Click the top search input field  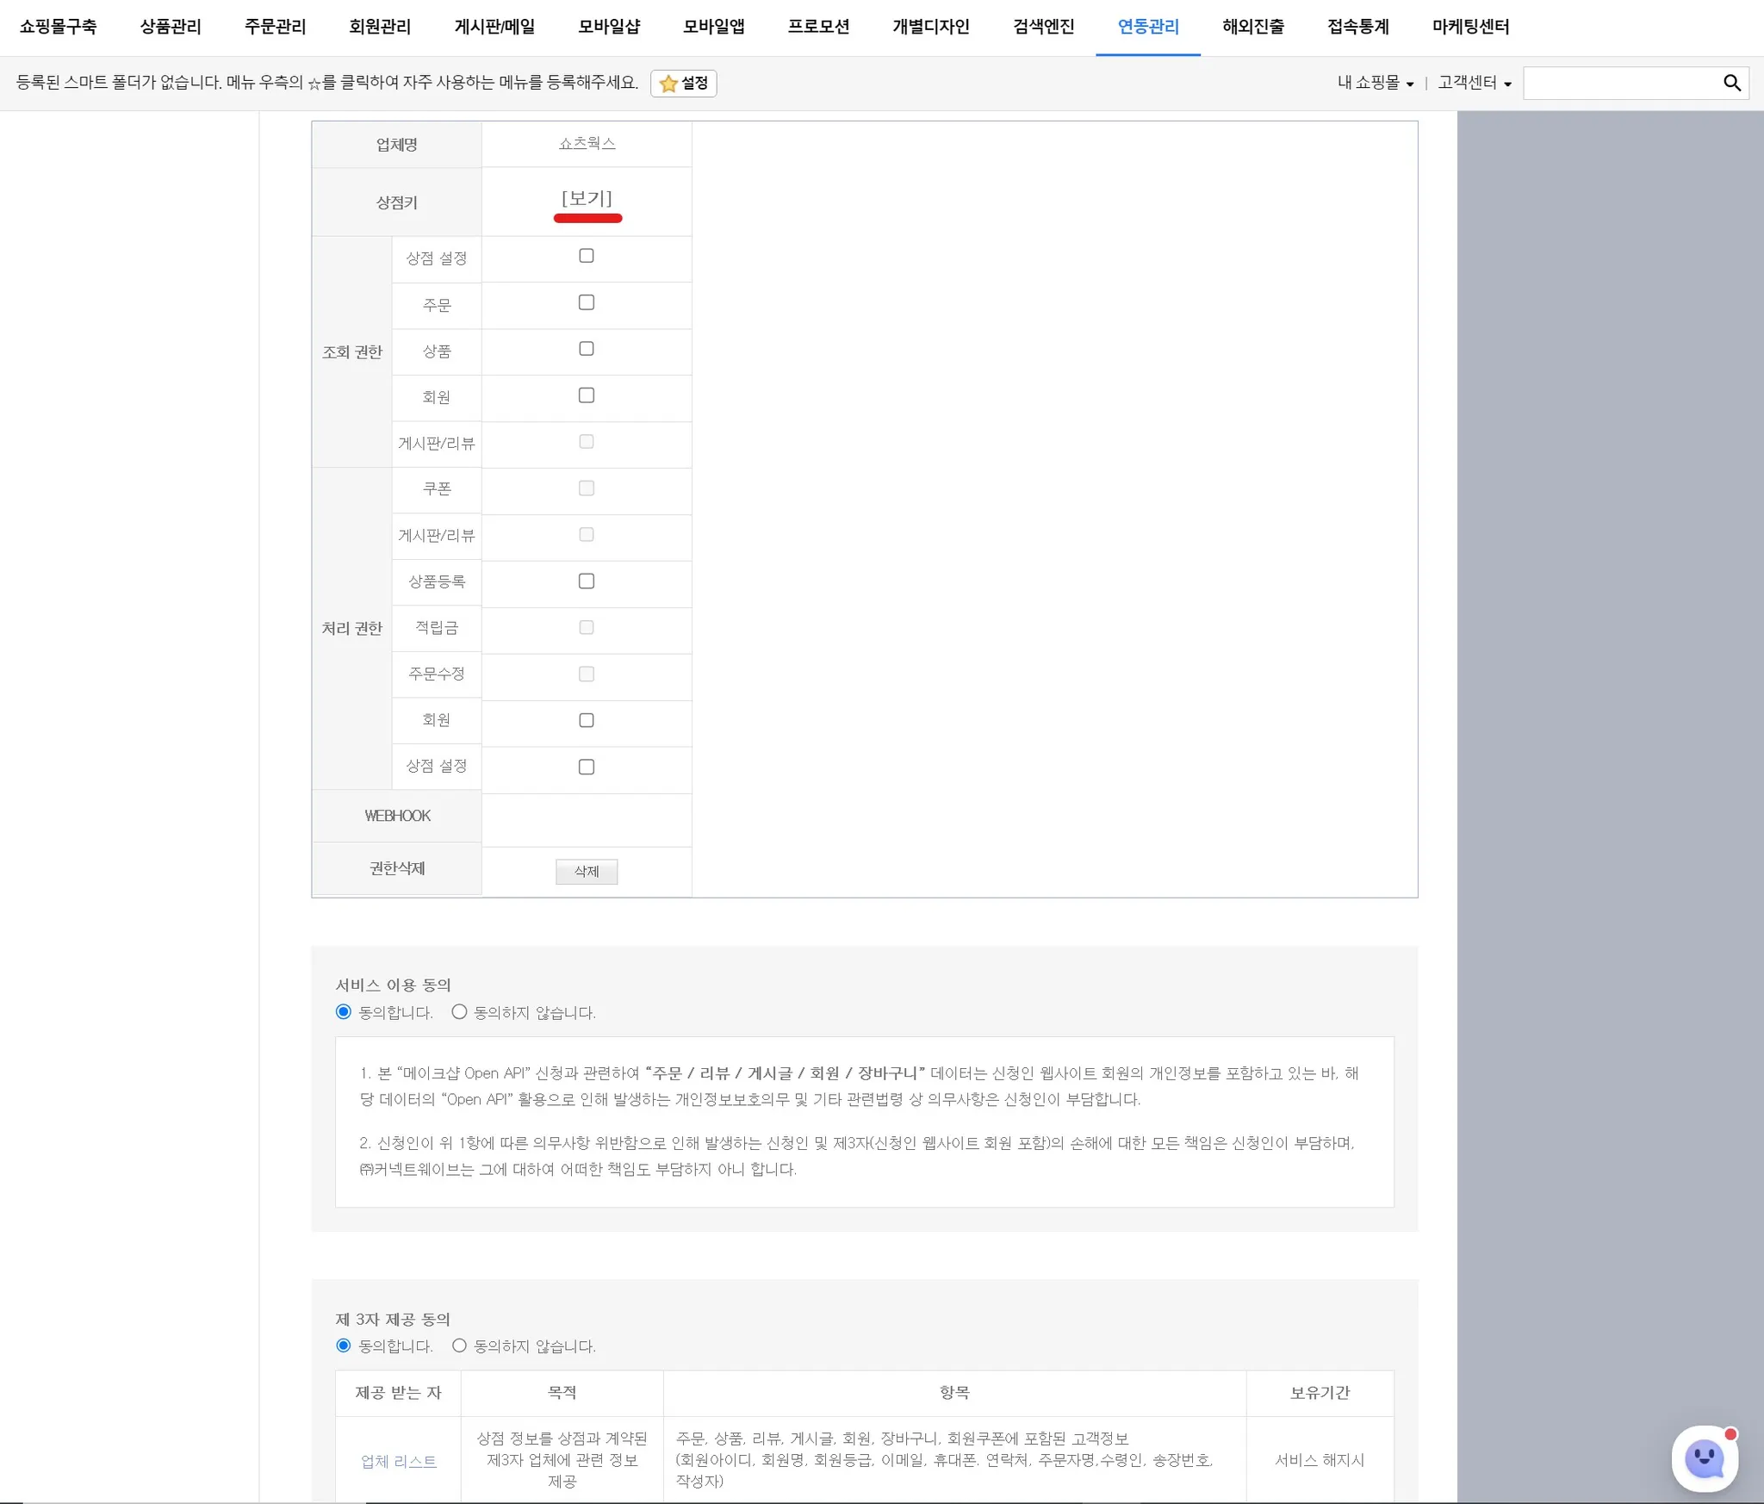[x=1619, y=83]
